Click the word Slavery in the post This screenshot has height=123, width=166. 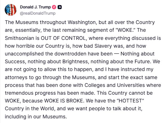coord(103,46)
